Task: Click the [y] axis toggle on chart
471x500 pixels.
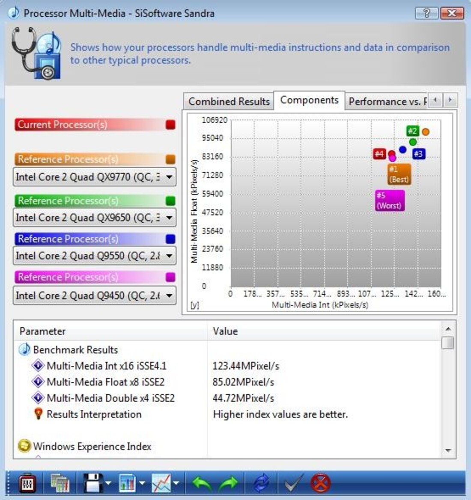Action: (195, 305)
